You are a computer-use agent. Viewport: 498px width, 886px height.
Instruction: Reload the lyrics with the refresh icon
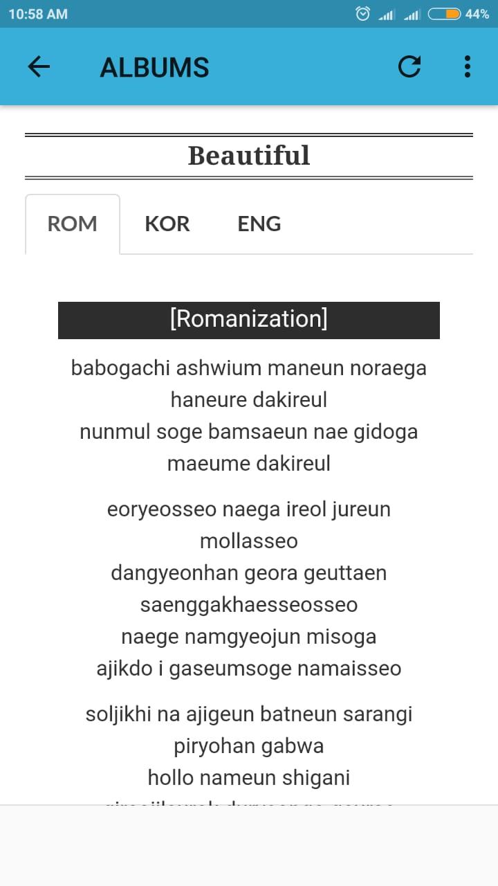[x=409, y=66]
